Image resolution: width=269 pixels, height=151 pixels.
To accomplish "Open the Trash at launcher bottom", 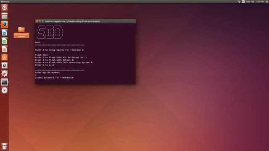I will coord(5,146).
